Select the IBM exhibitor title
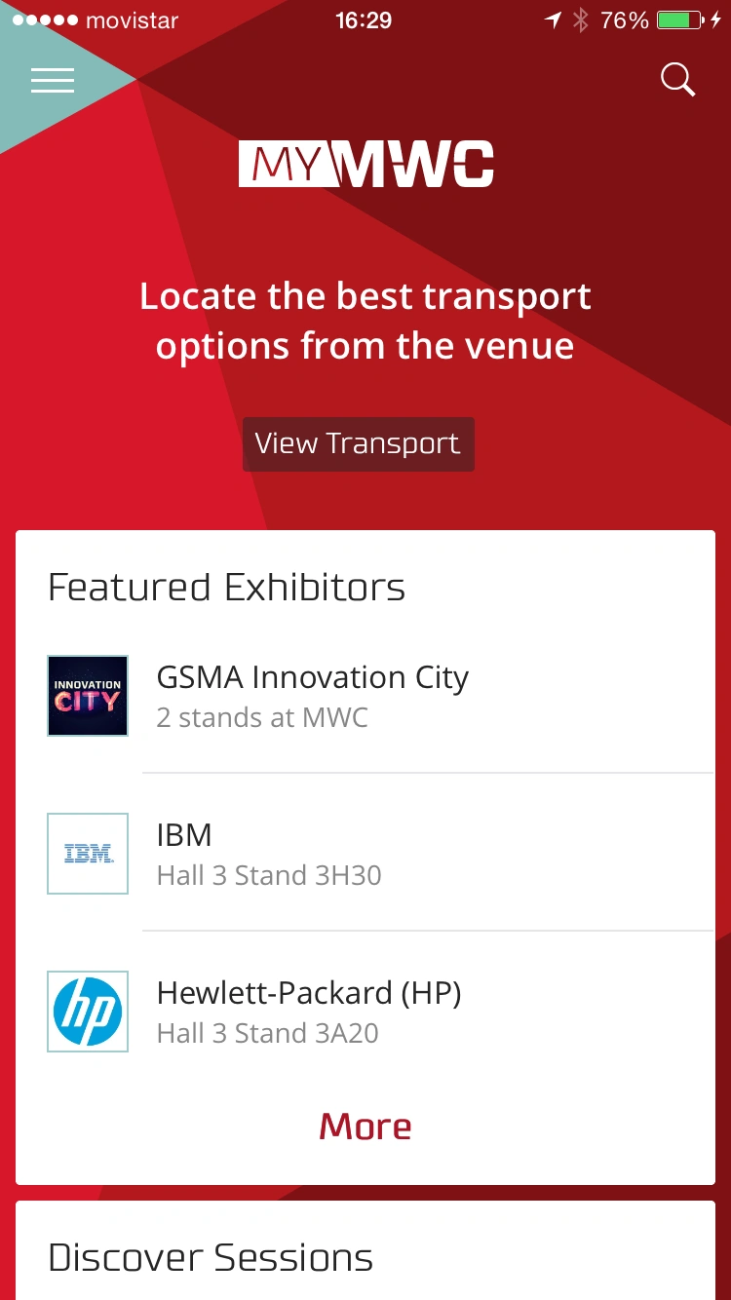This screenshot has width=731, height=1300. 184,835
